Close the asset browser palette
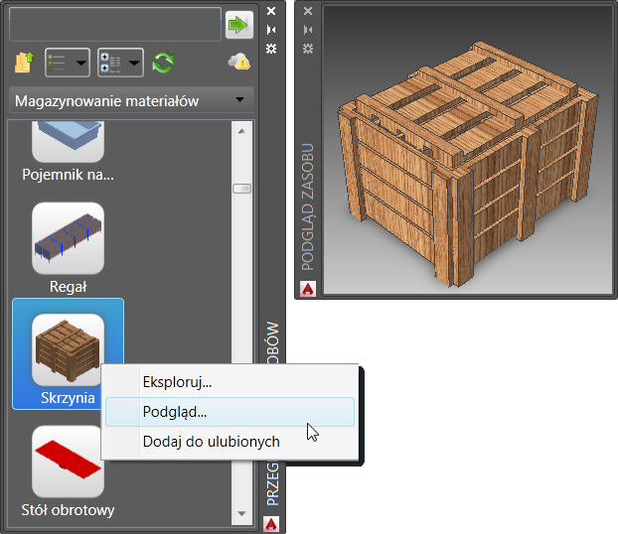The width and height of the screenshot is (618, 534). pyautogui.click(x=271, y=11)
